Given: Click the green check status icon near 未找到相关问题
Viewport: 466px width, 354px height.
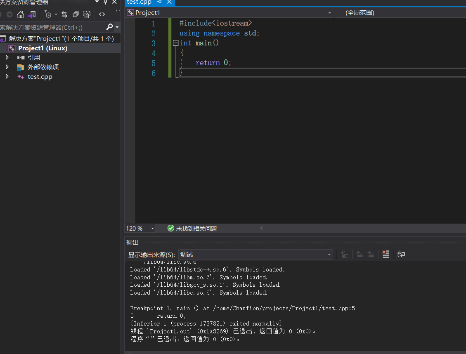Looking at the screenshot, I should tap(170, 228).
